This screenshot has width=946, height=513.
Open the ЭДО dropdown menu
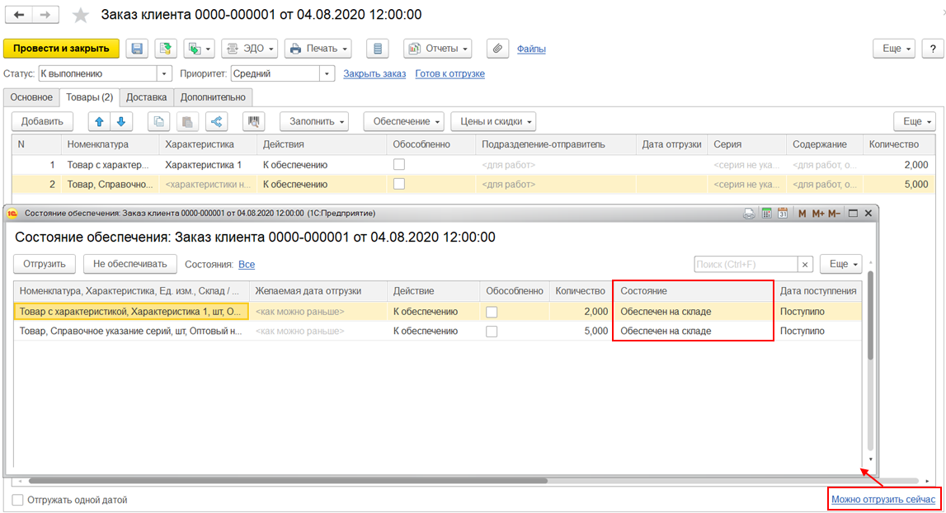coord(250,49)
